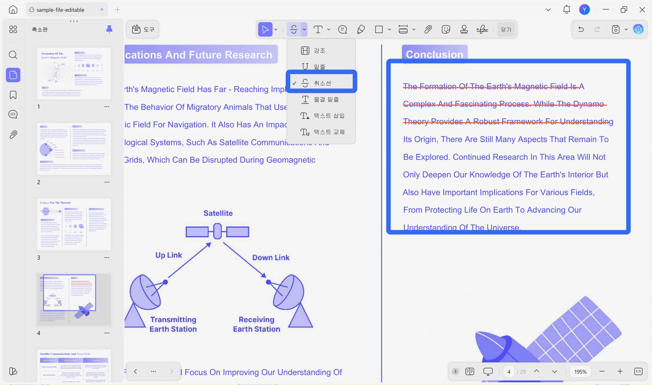This screenshot has width=652, height=385.
Task: Open the Y user account avatar
Action: 585,10
